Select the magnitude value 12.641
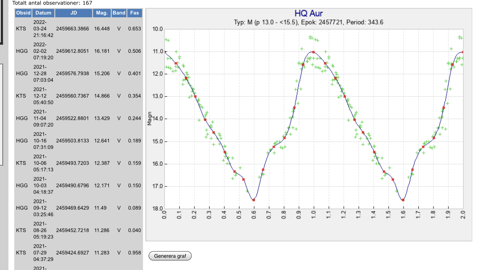The height and width of the screenshot is (270, 479). (102, 140)
